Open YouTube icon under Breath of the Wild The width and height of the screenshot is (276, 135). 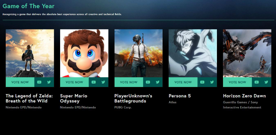pyautogui.click(x=39, y=82)
